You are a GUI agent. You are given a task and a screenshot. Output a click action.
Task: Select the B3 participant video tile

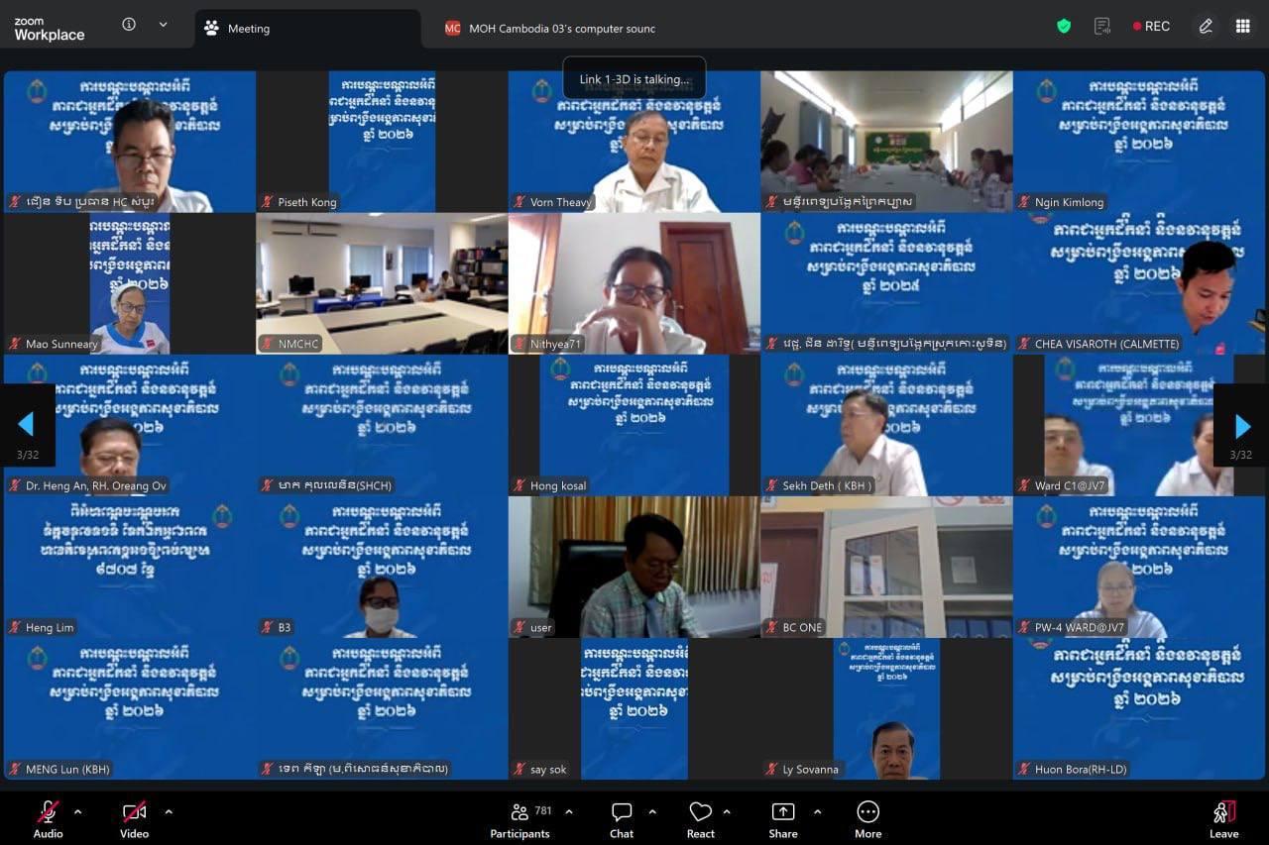[x=382, y=567]
